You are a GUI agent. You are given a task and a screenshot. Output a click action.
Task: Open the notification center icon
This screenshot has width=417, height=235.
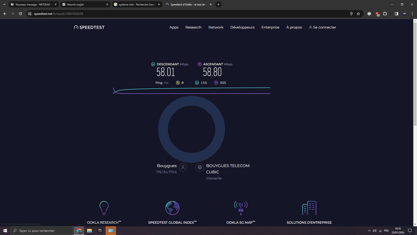pos(410,231)
